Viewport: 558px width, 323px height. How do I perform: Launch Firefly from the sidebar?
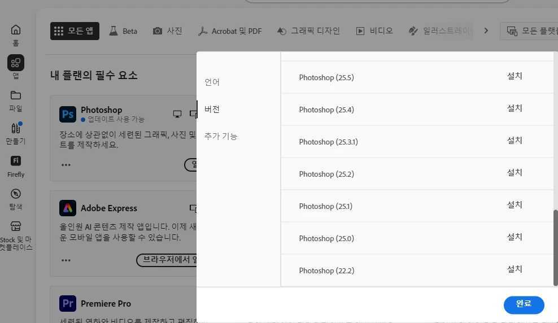pos(16,161)
